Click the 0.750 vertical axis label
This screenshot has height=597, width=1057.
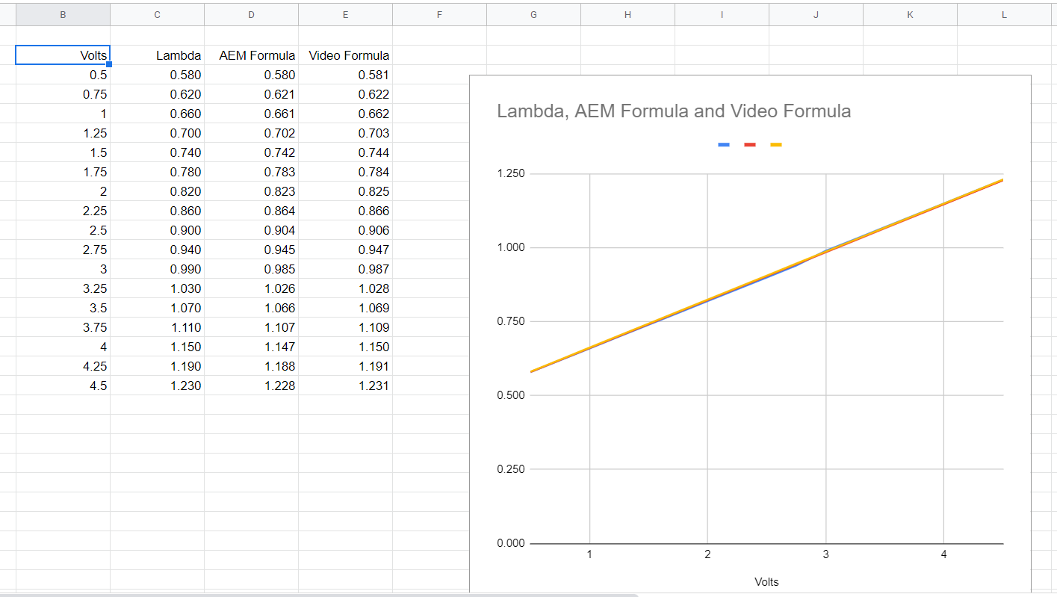pyautogui.click(x=511, y=321)
